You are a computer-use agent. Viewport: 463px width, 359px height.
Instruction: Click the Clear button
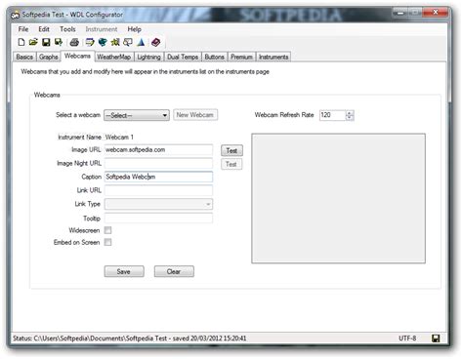174,271
